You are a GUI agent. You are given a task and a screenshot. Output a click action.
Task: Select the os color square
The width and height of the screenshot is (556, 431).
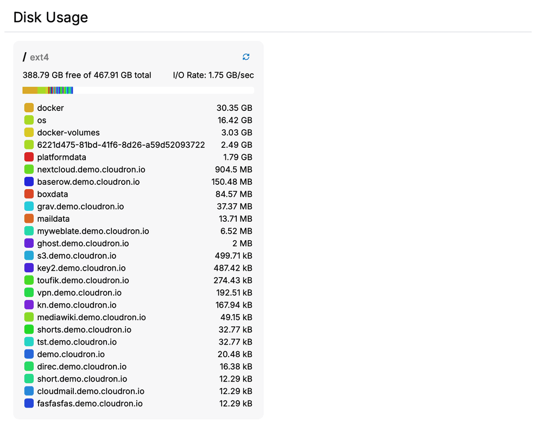[29, 120]
